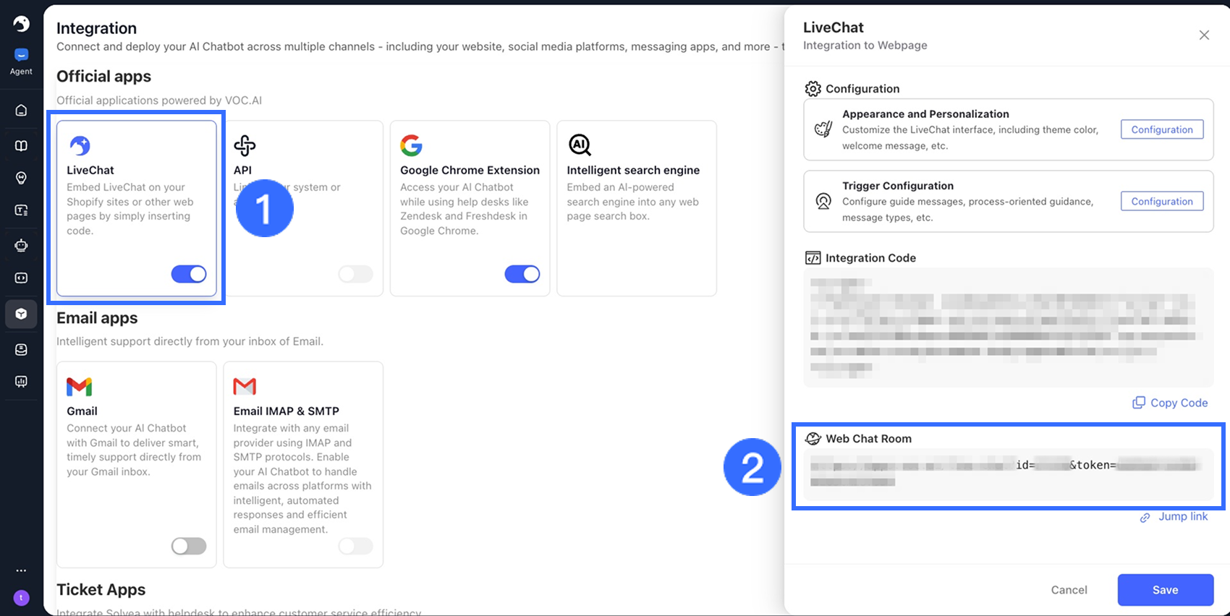Click the Web Chat Room URL field
Viewport: 1230px width, 616px height.
(1008, 474)
